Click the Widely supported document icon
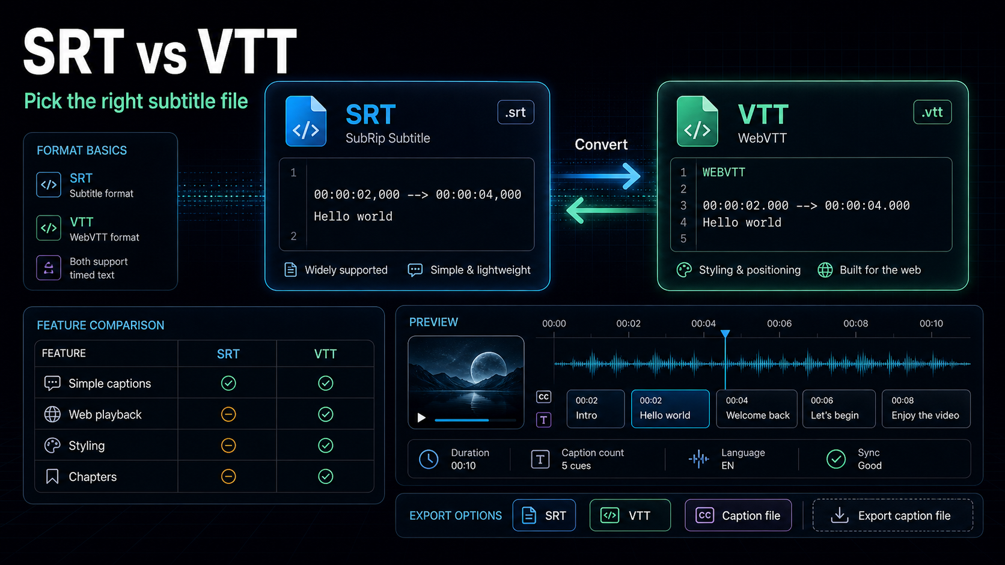Screen dimensions: 1005x565 click(290, 270)
